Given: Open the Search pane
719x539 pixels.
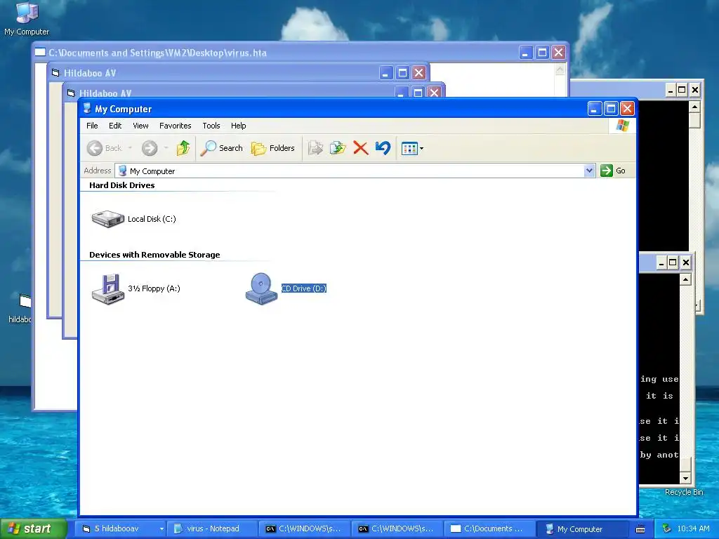Looking at the screenshot, I should coord(221,148).
